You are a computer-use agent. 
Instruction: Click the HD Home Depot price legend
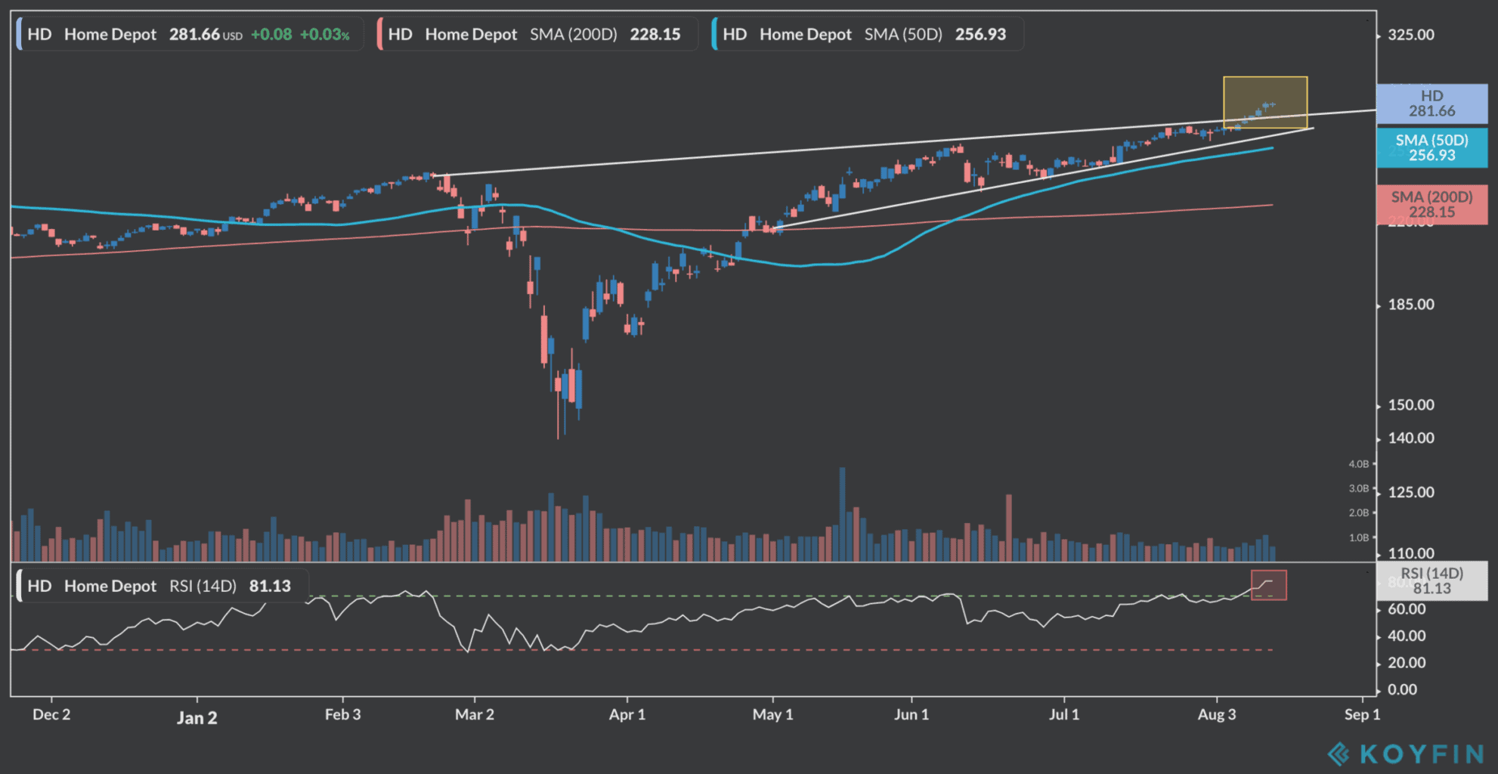(189, 34)
